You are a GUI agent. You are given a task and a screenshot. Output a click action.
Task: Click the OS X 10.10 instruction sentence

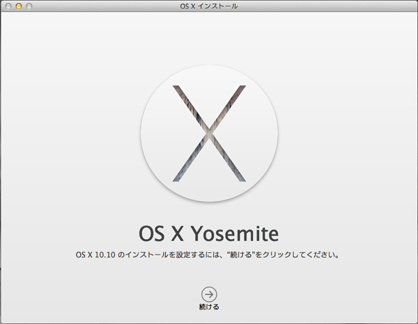pyautogui.click(x=208, y=255)
